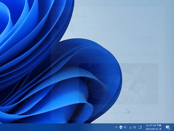
Task: Click the faded sparkle top tweets icon
Action: pyautogui.click(x=157, y=17)
